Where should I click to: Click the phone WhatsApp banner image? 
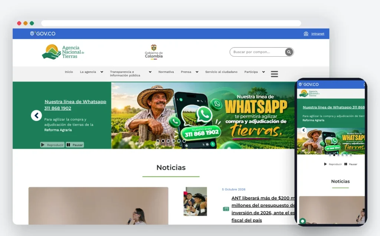click(x=331, y=141)
